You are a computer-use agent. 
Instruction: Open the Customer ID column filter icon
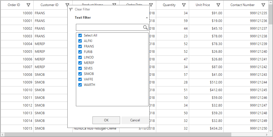(67, 5)
